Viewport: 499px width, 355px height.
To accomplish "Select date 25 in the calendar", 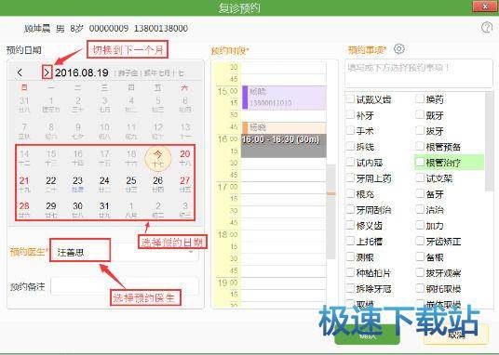I will coord(131,184).
